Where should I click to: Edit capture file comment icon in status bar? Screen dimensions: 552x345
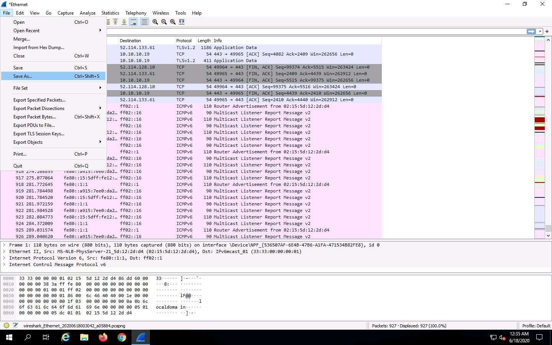(x=15, y=326)
